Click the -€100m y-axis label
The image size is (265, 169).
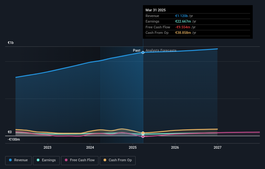coord(14,139)
